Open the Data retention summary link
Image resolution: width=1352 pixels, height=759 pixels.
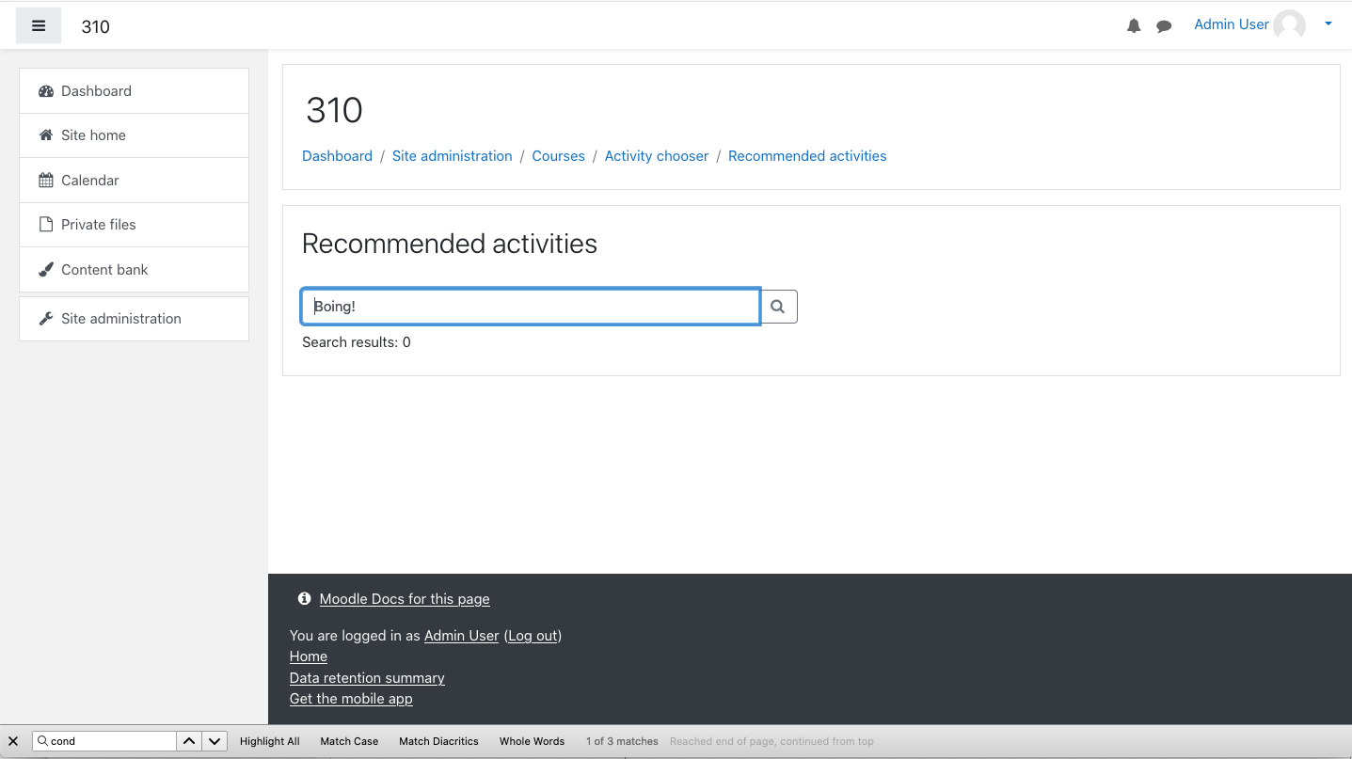coord(367,678)
